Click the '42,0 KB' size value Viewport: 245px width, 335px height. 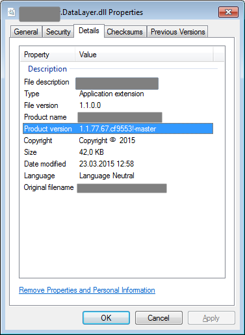pos(92,152)
